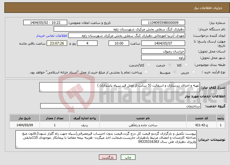
Task: Click service name cell ساخت جاده و راه‌آهن
Action: (x=143, y=125)
